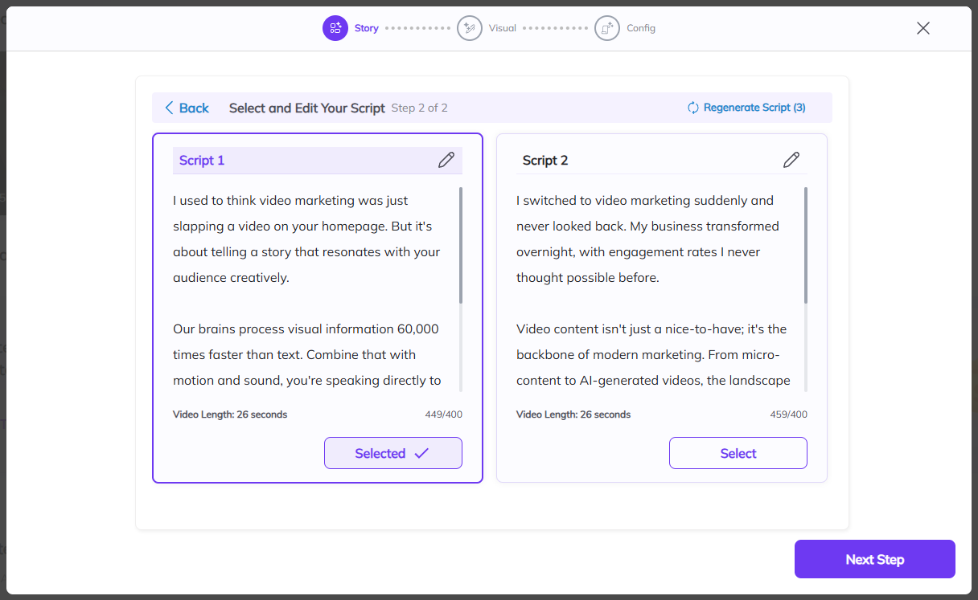
Task: Click Script 1 scrollbar thumb
Action: (x=461, y=245)
